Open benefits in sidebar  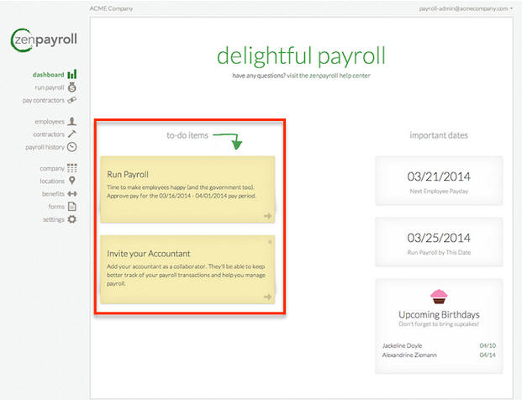pyautogui.click(x=53, y=193)
